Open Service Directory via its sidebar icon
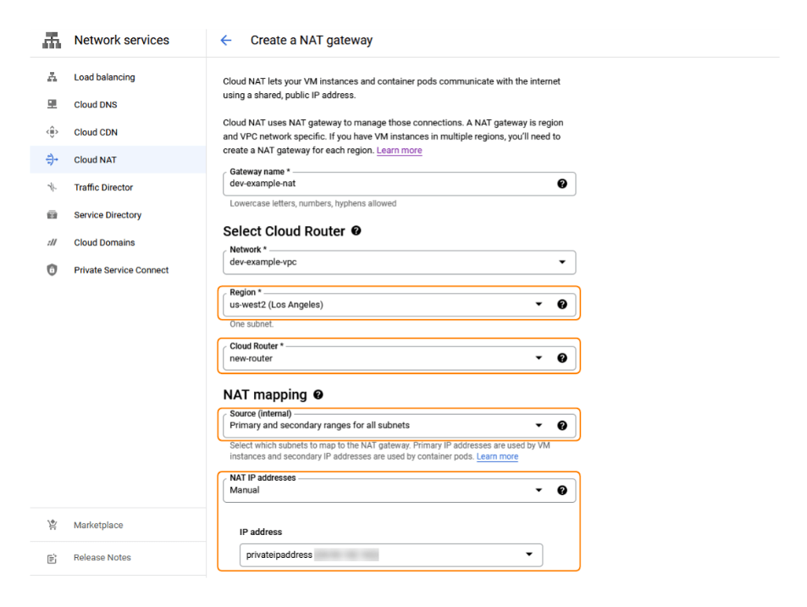Screen dimensions: 807x607 [x=52, y=214]
